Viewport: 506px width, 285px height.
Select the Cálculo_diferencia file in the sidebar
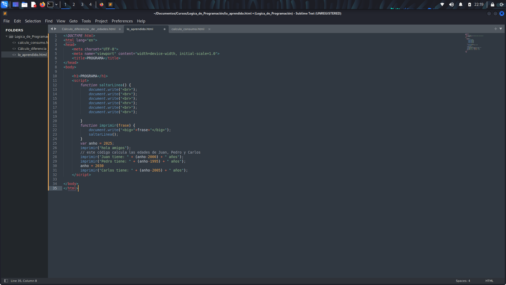(x=32, y=49)
